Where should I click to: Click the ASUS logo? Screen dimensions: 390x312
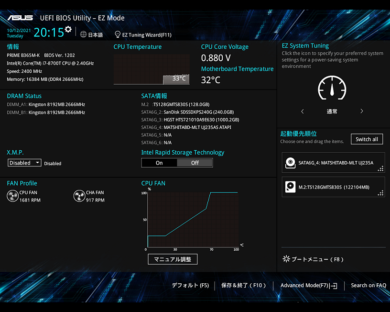tap(20, 18)
